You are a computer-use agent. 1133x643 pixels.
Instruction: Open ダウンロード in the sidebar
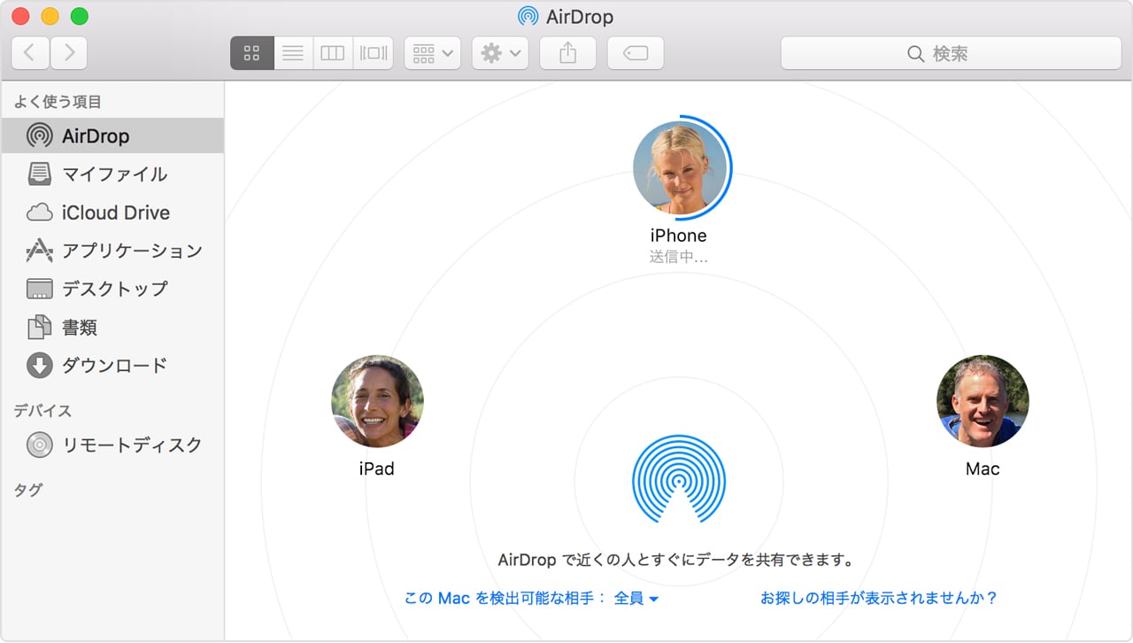click(x=112, y=365)
